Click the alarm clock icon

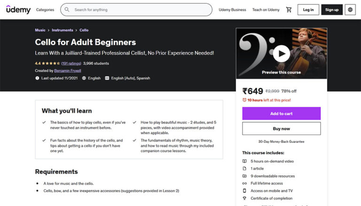click(244, 100)
